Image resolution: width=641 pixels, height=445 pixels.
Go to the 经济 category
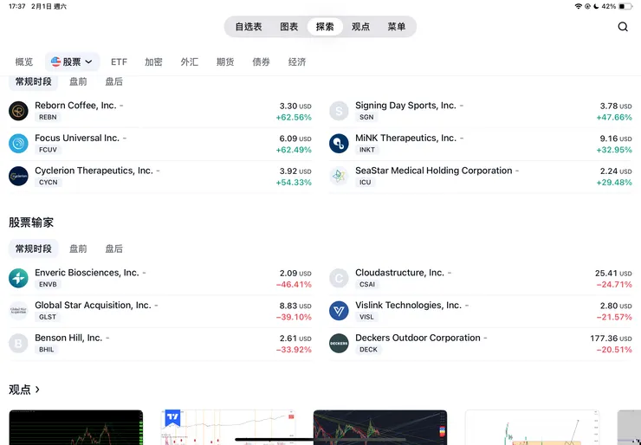coord(297,61)
